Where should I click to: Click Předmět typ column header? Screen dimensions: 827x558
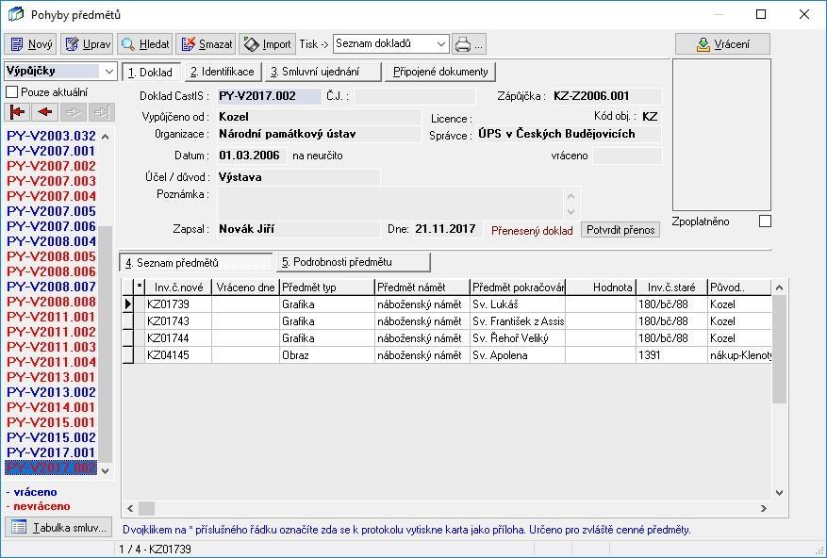click(326, 287)
